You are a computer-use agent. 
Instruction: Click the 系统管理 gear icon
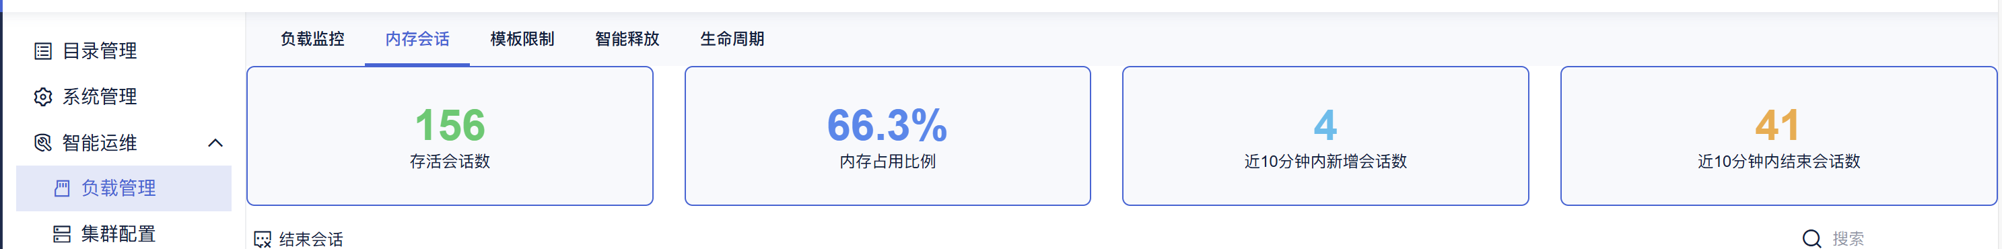point(44,96)
